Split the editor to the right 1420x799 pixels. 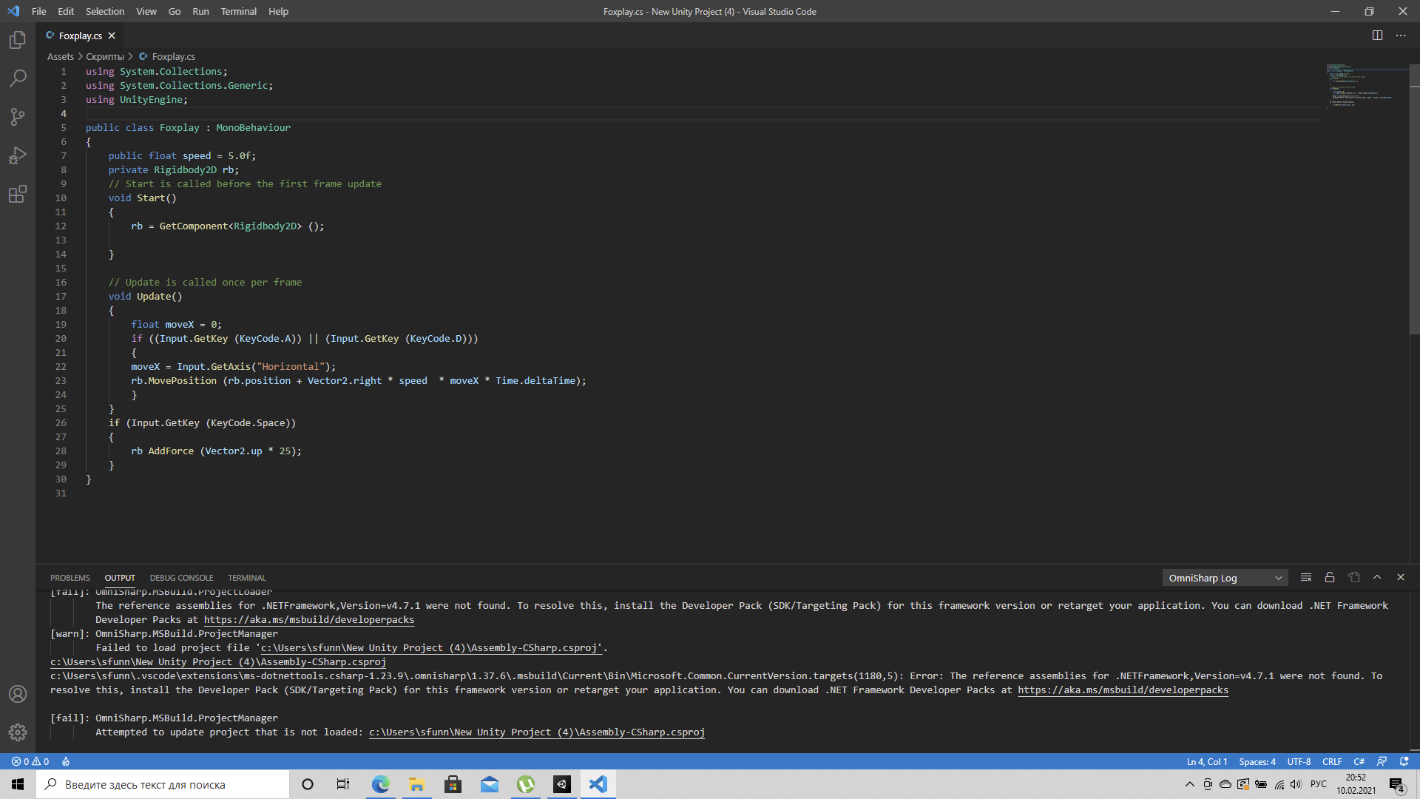click(1377, 36)
